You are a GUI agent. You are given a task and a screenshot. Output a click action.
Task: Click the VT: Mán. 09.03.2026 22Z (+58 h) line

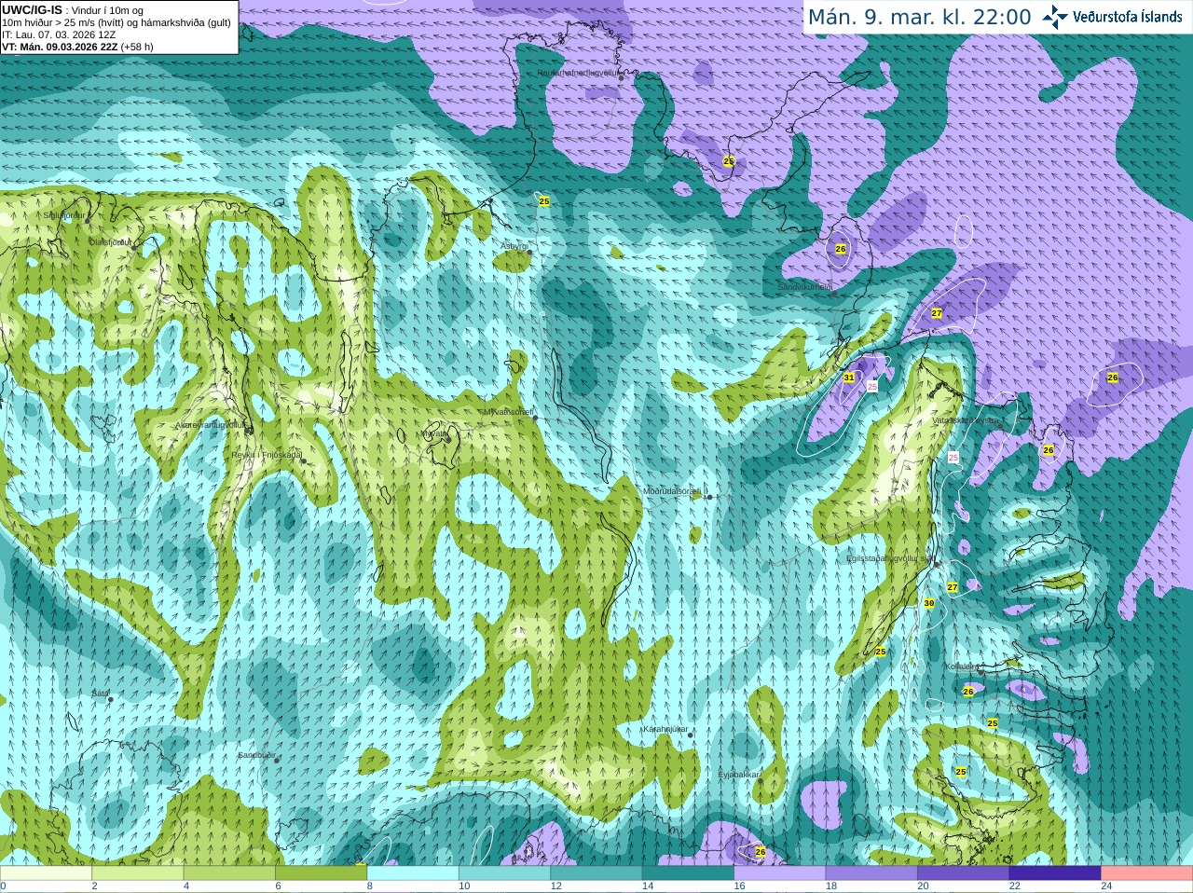pyautogui.click(x=77, y=47)
